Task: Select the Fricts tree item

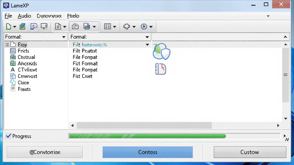Action: (24, 51)
